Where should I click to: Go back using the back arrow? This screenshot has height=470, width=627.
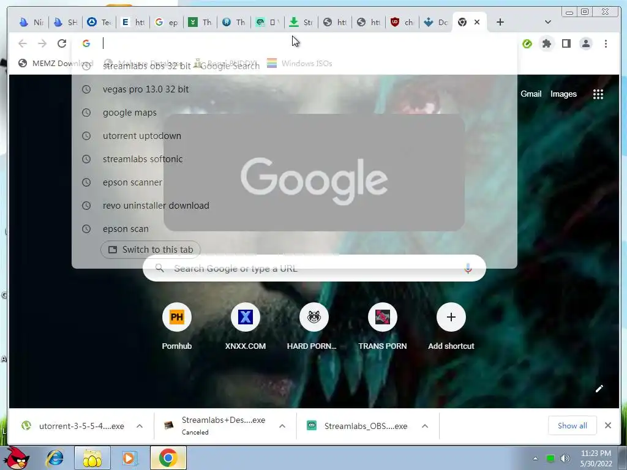tap(23, 43)
